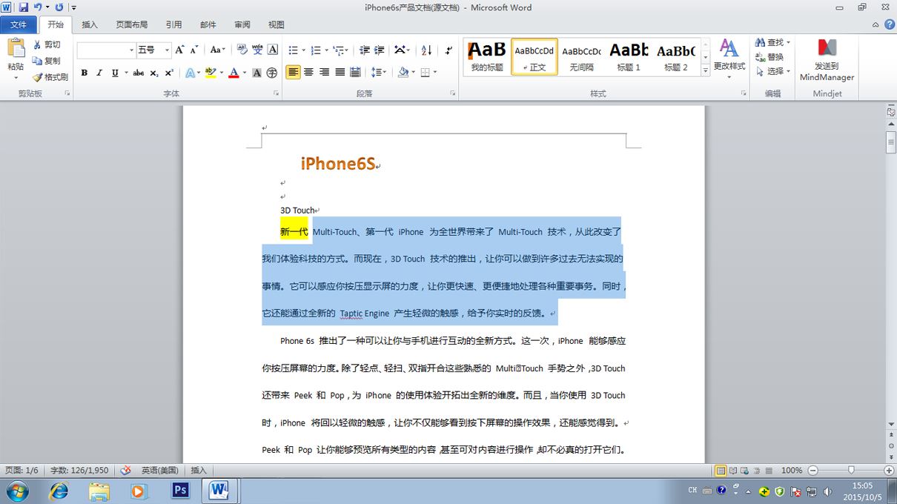897x504 pixels.
Task: Open the File (文件) tab
Action: pos(19,24)
